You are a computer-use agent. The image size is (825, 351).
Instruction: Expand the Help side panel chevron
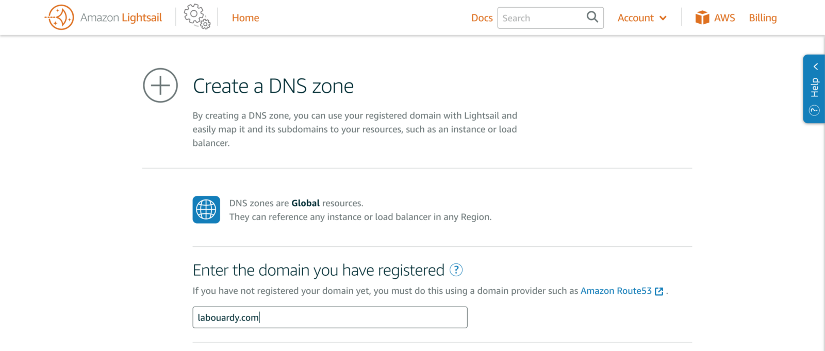pos(816,66)
